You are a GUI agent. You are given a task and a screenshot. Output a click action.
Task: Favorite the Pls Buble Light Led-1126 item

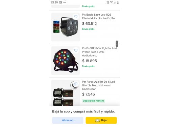[x=76, y=17]
